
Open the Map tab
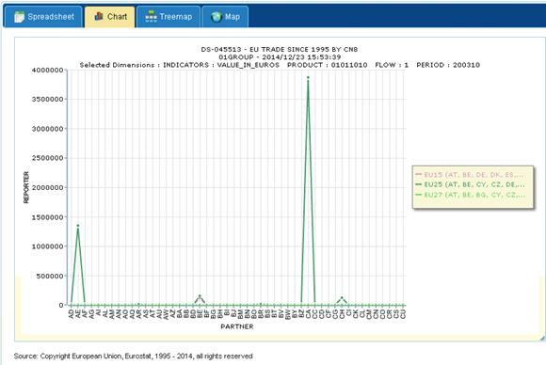[225, 17]
